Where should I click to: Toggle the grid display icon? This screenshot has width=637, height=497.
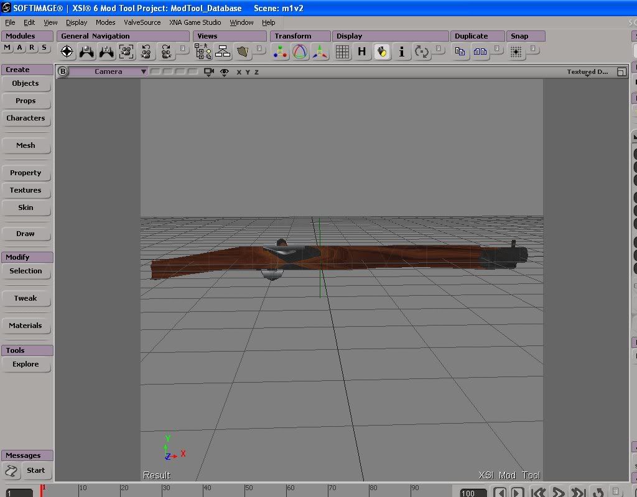[342, 52]
